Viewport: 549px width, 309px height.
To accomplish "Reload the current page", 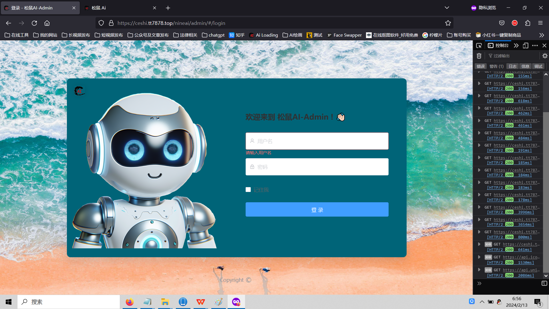I will click(34, 23).
